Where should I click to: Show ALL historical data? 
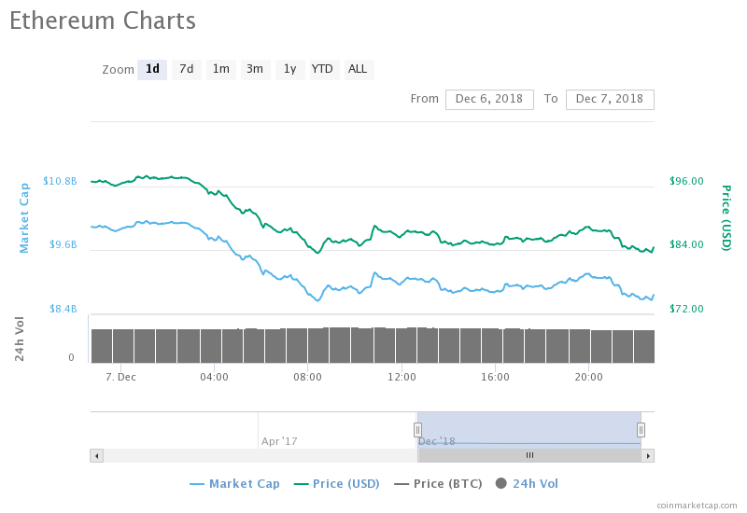(358, 69)
